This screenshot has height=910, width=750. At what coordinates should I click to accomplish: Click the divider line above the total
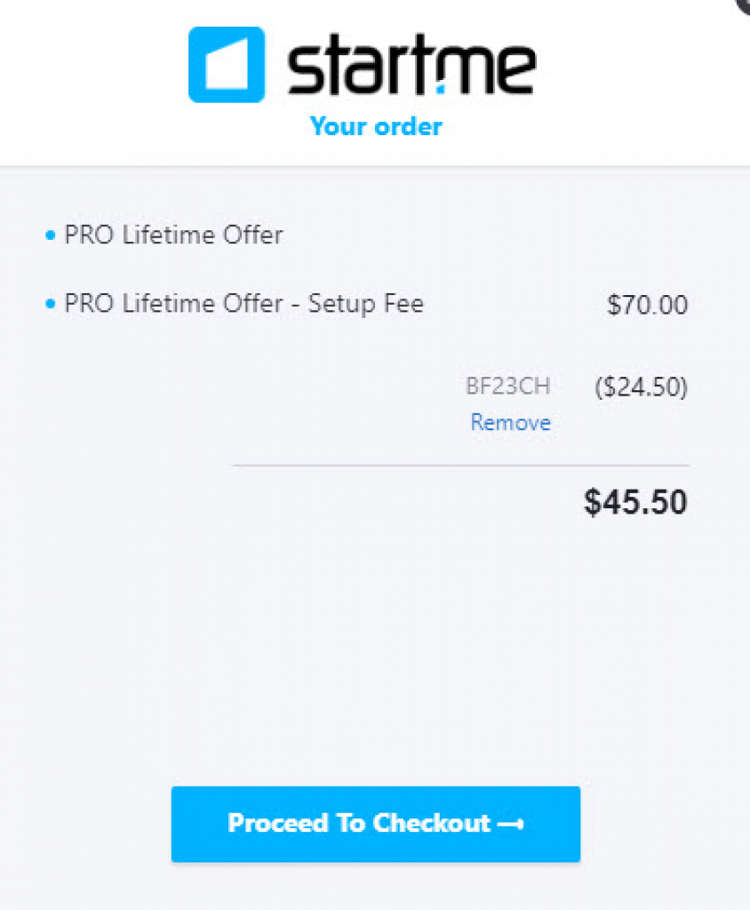(x=460, y=465)
